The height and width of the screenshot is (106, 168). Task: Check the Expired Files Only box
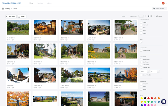pyautogui.click(x=141, y=75)
